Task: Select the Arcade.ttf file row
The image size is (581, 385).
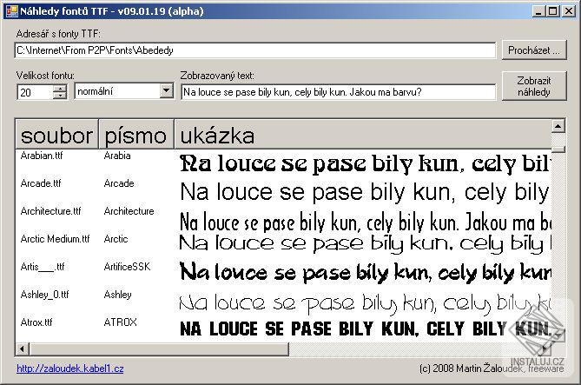Action: point(41,183)
